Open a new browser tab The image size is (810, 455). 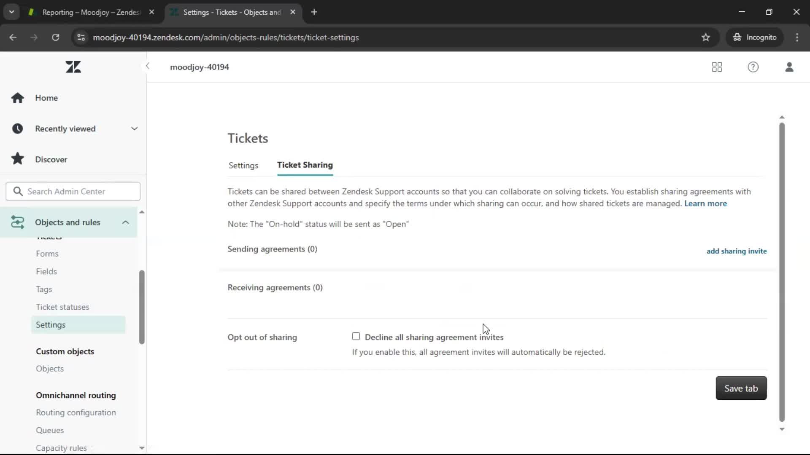coord(314,12)
